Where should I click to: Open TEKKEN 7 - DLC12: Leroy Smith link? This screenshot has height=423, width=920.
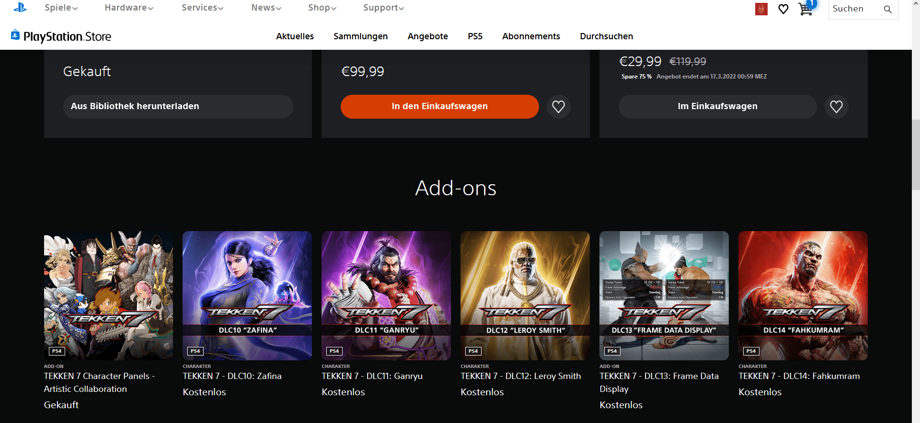coord(520,376)
